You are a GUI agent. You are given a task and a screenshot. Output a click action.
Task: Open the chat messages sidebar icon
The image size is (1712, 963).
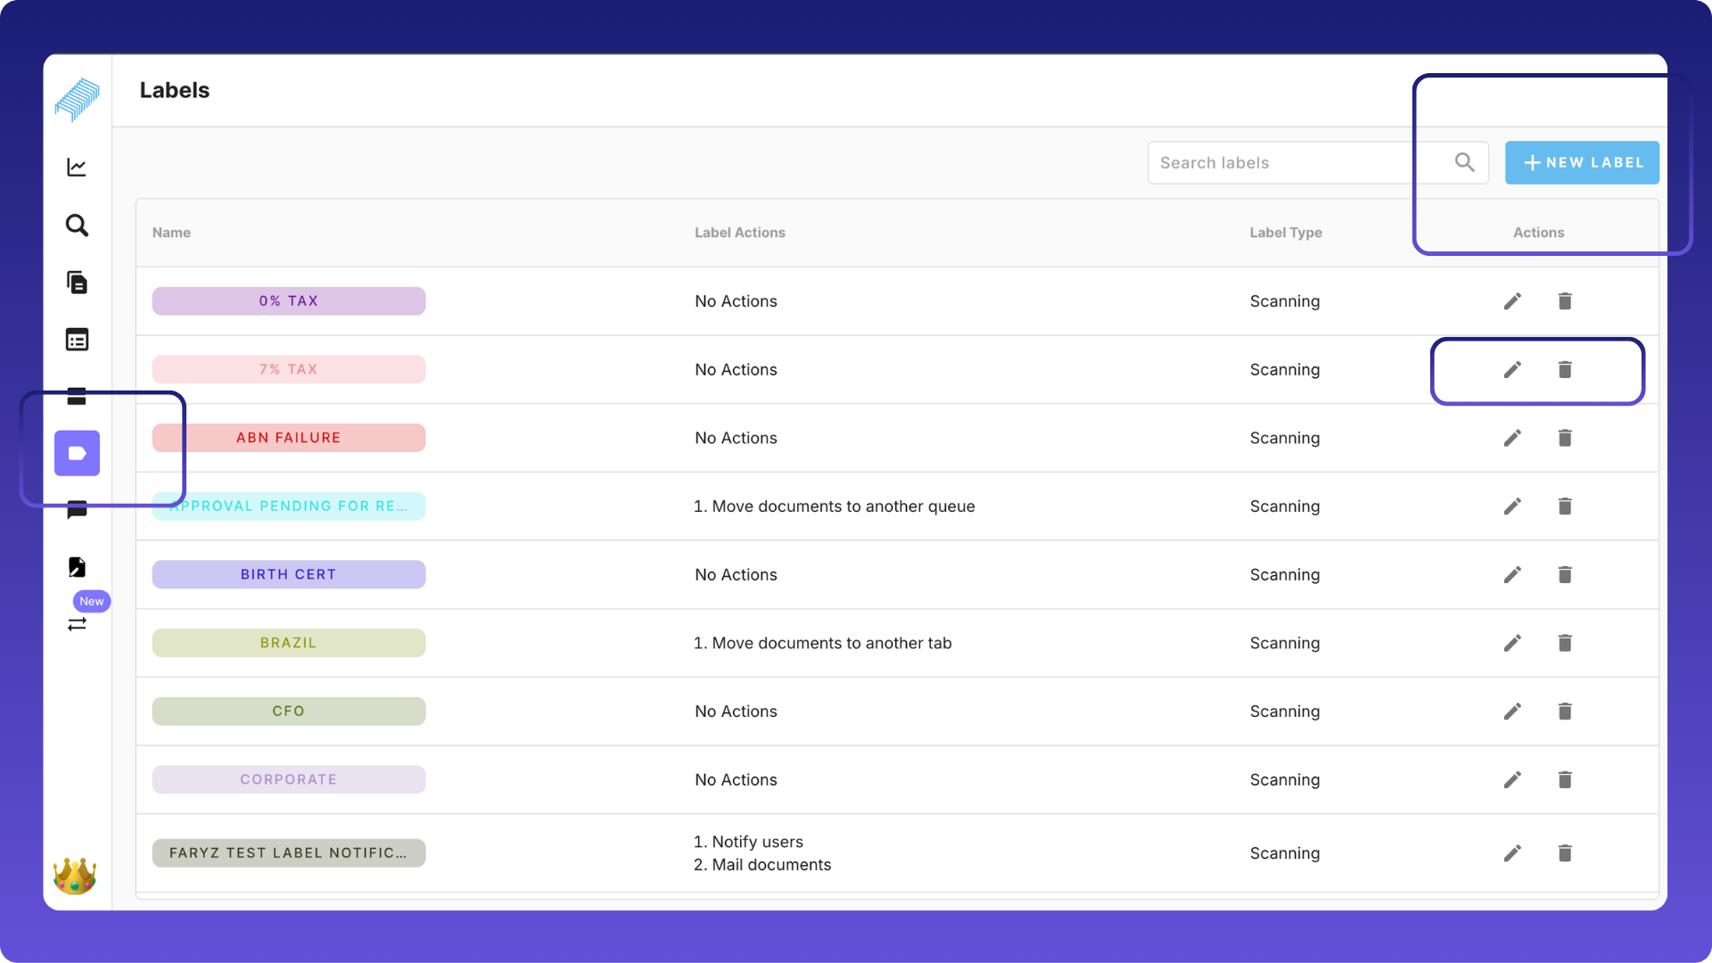[77, 510]
